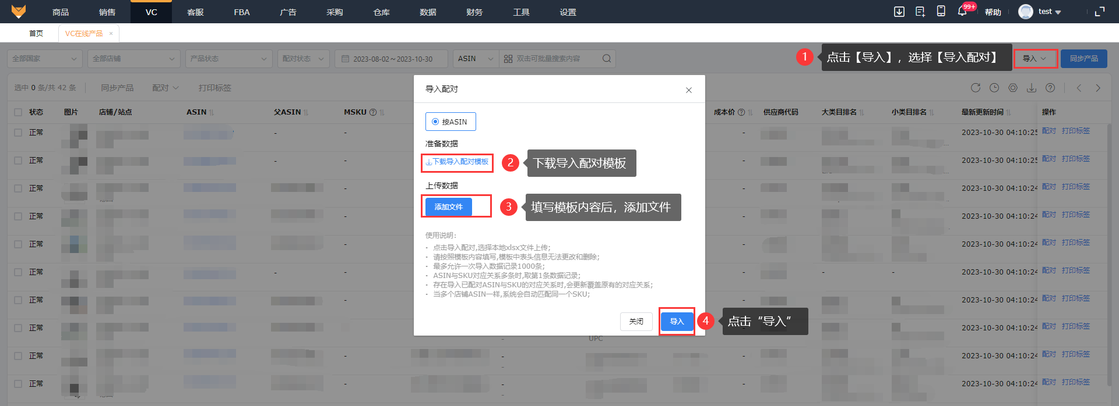
Task: Click the clock history icon above the table
Action: coord(994,88)
